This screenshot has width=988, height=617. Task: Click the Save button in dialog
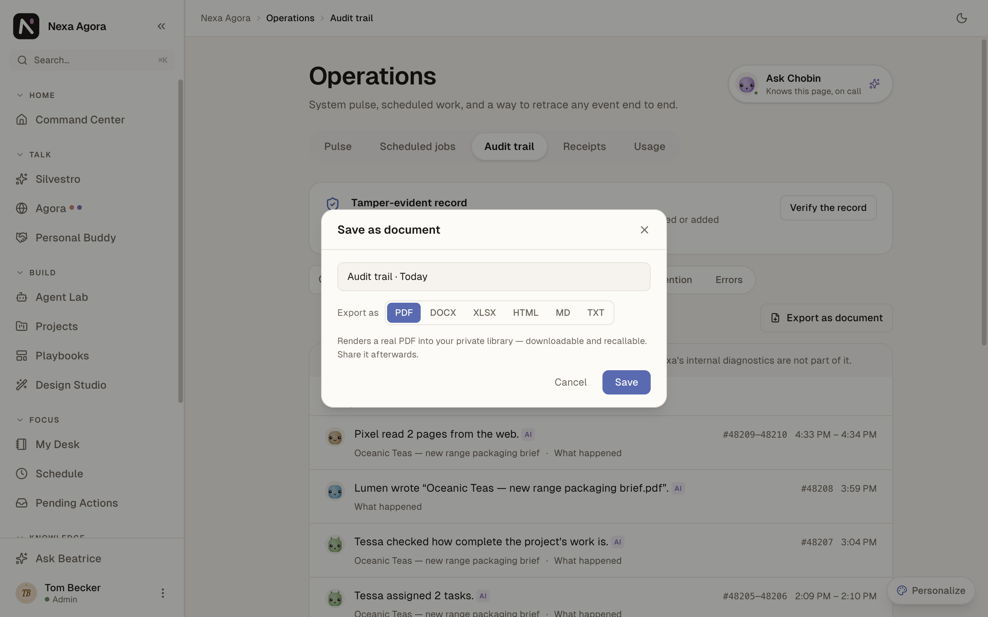tap(626, 383)
